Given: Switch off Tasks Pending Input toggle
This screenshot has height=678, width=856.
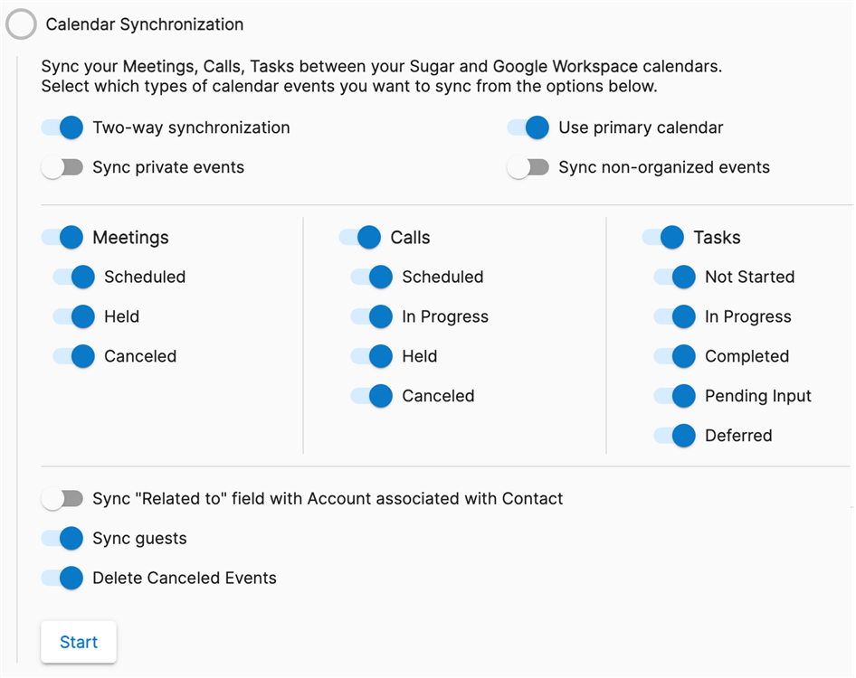Looking at the screenshot, I should point(675,396).
